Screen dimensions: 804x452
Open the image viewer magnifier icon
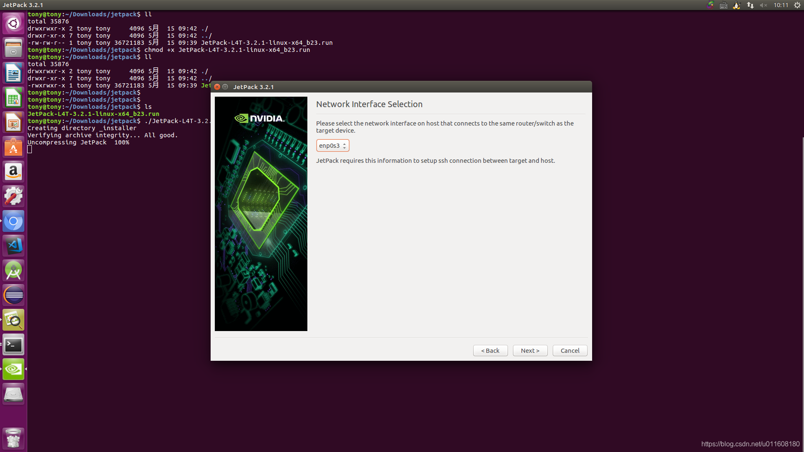pos(13,320)
